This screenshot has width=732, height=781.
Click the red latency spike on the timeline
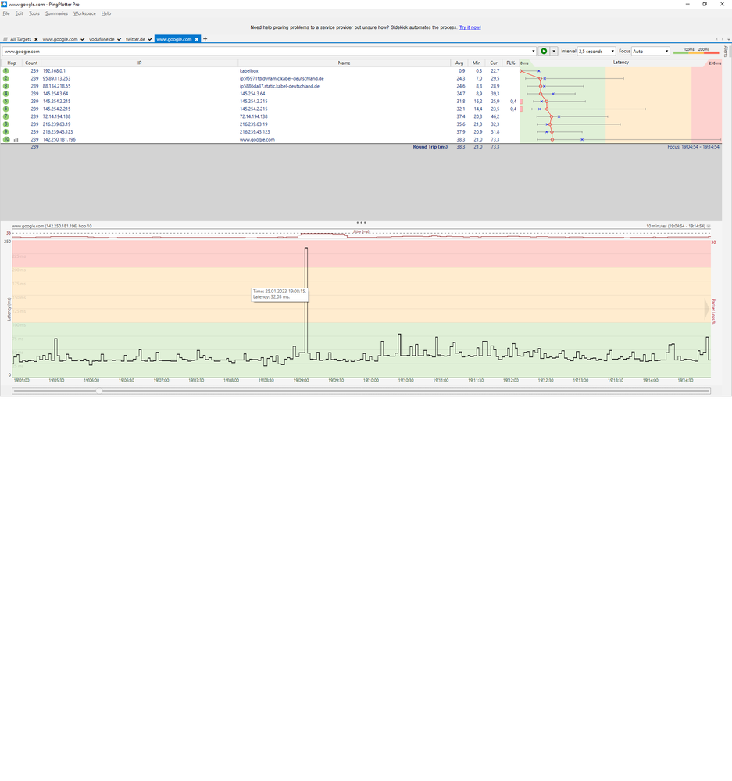click(x=306, y=300)
